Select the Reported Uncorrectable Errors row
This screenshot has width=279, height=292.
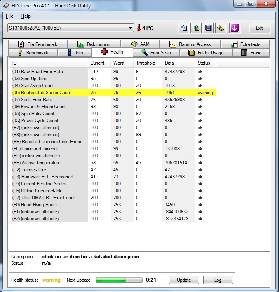(x=114, y=142)
